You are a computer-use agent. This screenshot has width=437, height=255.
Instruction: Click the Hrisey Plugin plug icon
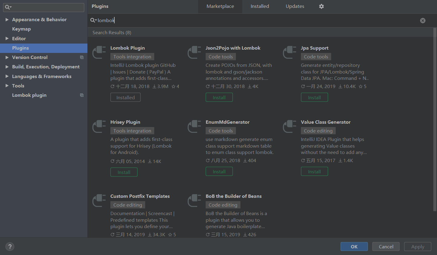click(99, 126)
